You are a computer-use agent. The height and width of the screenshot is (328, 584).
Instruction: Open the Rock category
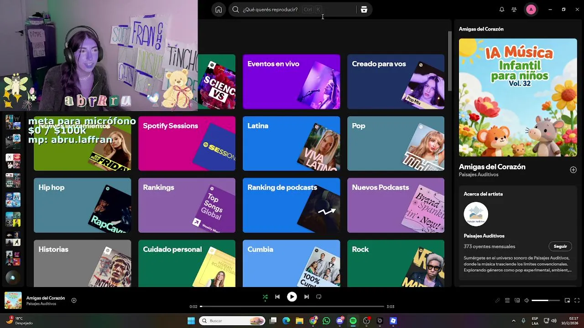pos(396,263)
